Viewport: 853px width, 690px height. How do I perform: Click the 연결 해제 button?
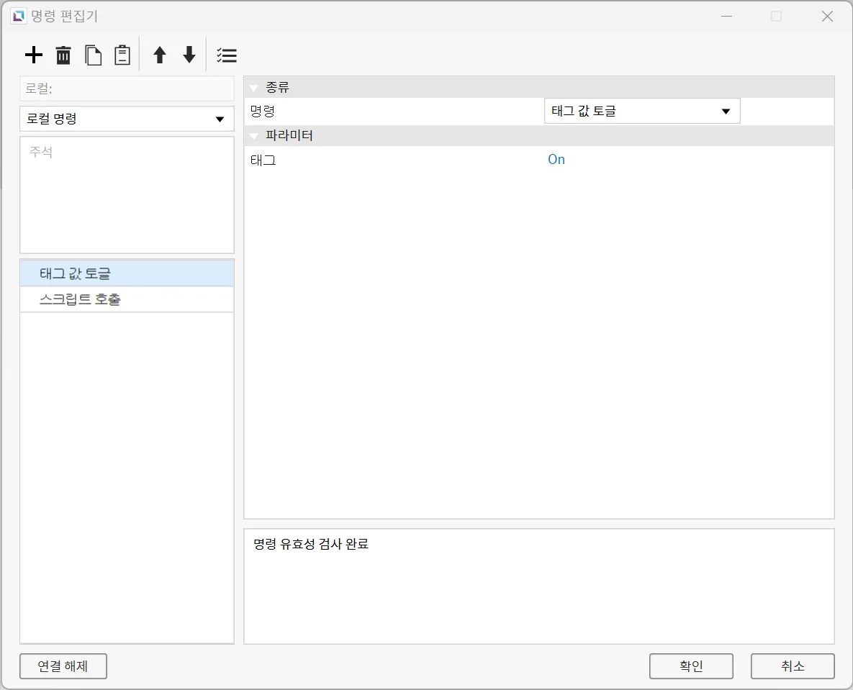63,666
